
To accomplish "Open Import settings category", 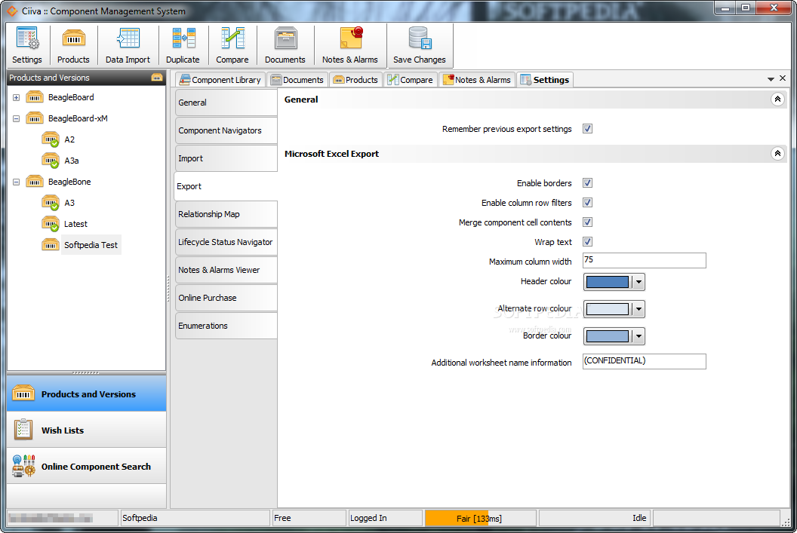I will (x=226, y=158).
